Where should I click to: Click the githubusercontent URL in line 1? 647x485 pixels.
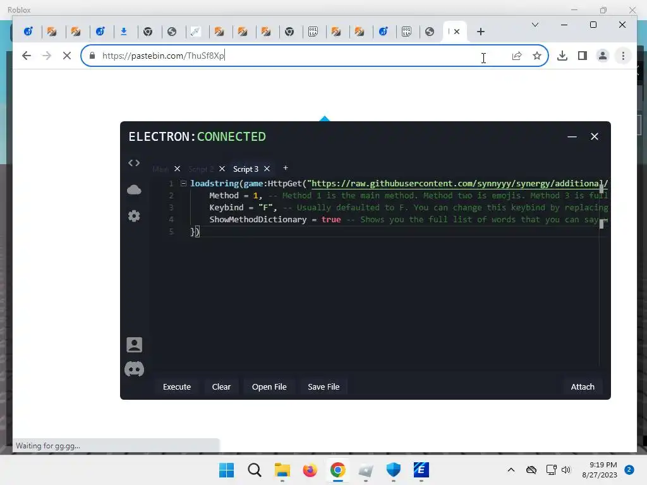(x=459, y=184)
